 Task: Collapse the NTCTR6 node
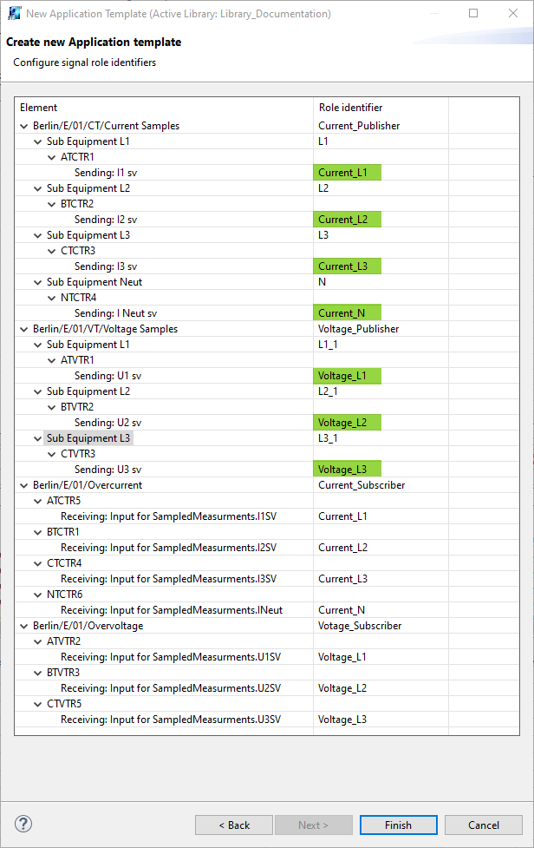pyautogui.click(x=37, y=595)
